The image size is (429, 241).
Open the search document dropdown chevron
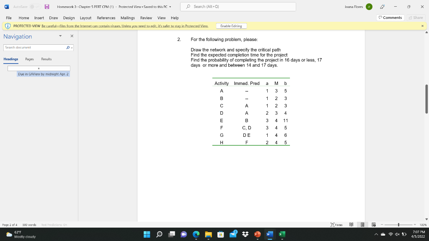[72, 48]
